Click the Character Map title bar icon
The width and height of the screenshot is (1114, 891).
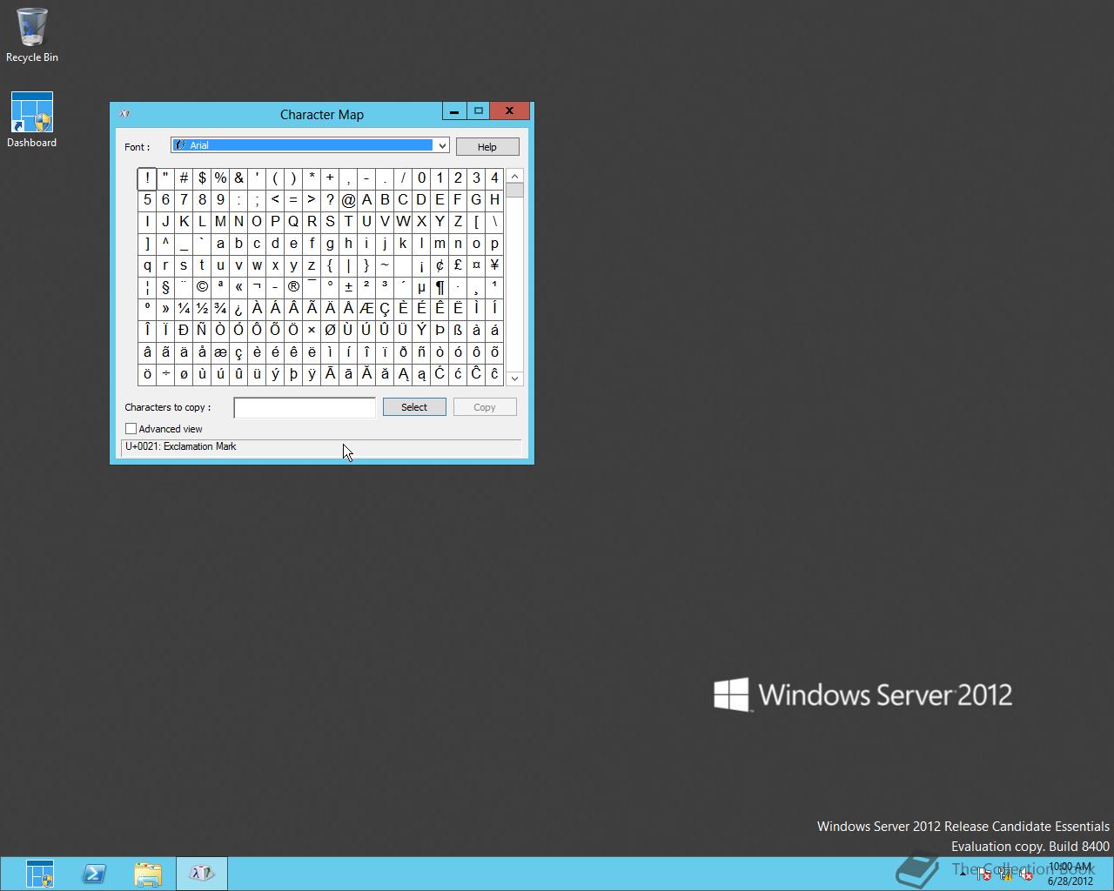124,114
